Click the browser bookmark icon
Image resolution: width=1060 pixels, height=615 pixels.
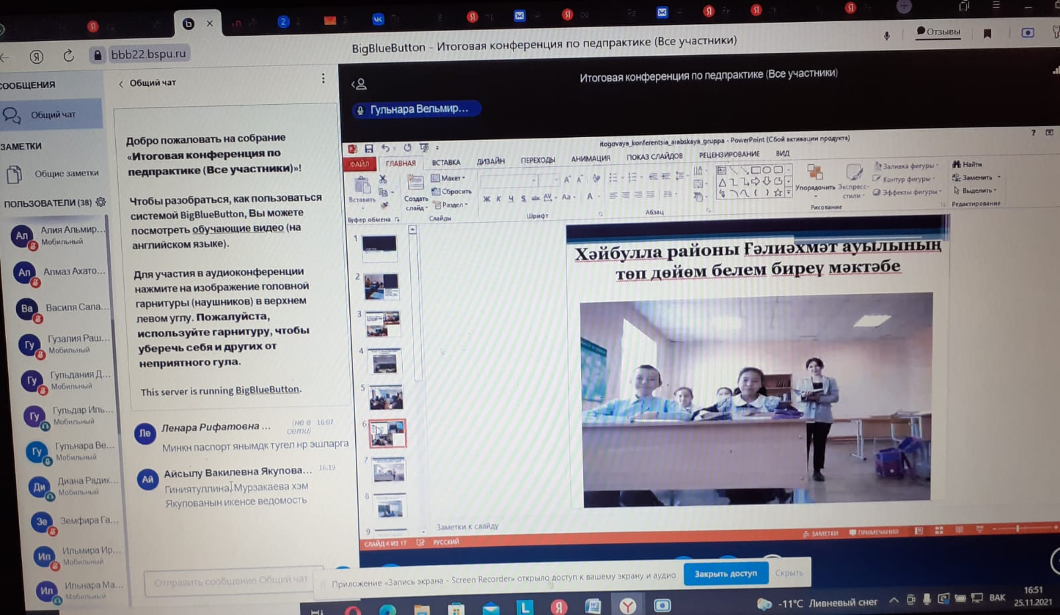[x=987, y=33]
